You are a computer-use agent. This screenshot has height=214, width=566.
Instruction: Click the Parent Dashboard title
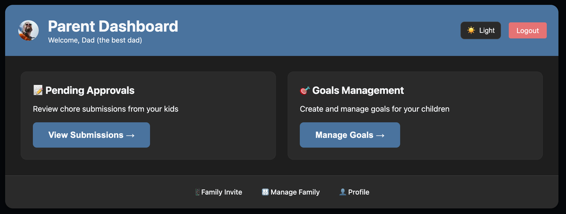(113, 26)
